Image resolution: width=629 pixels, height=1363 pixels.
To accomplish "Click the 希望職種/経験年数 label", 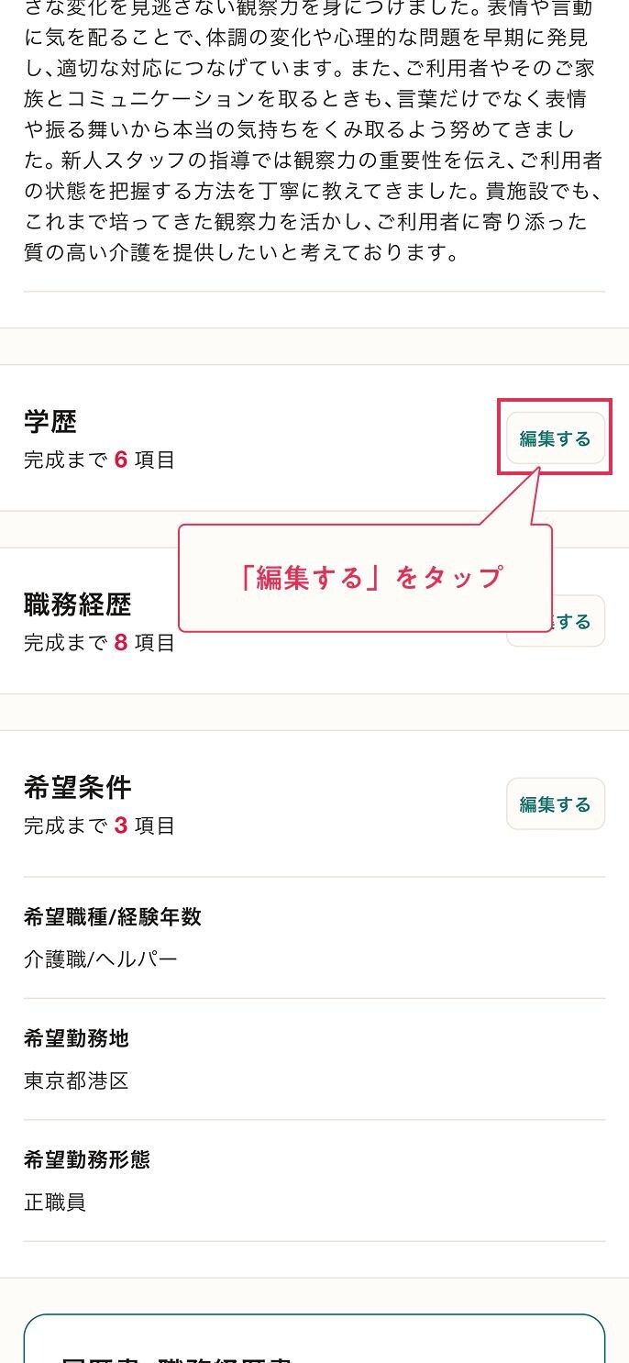I will (113, 916).
